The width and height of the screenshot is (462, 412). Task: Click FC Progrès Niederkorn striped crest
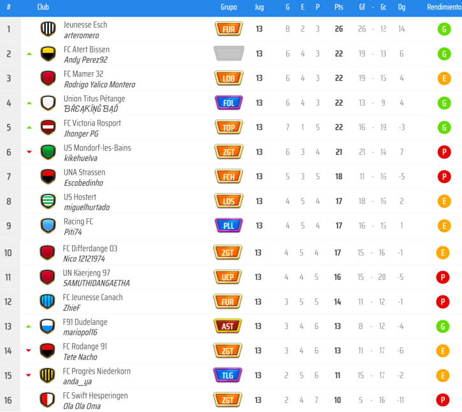pyautogui.click(x=48, y=375)
